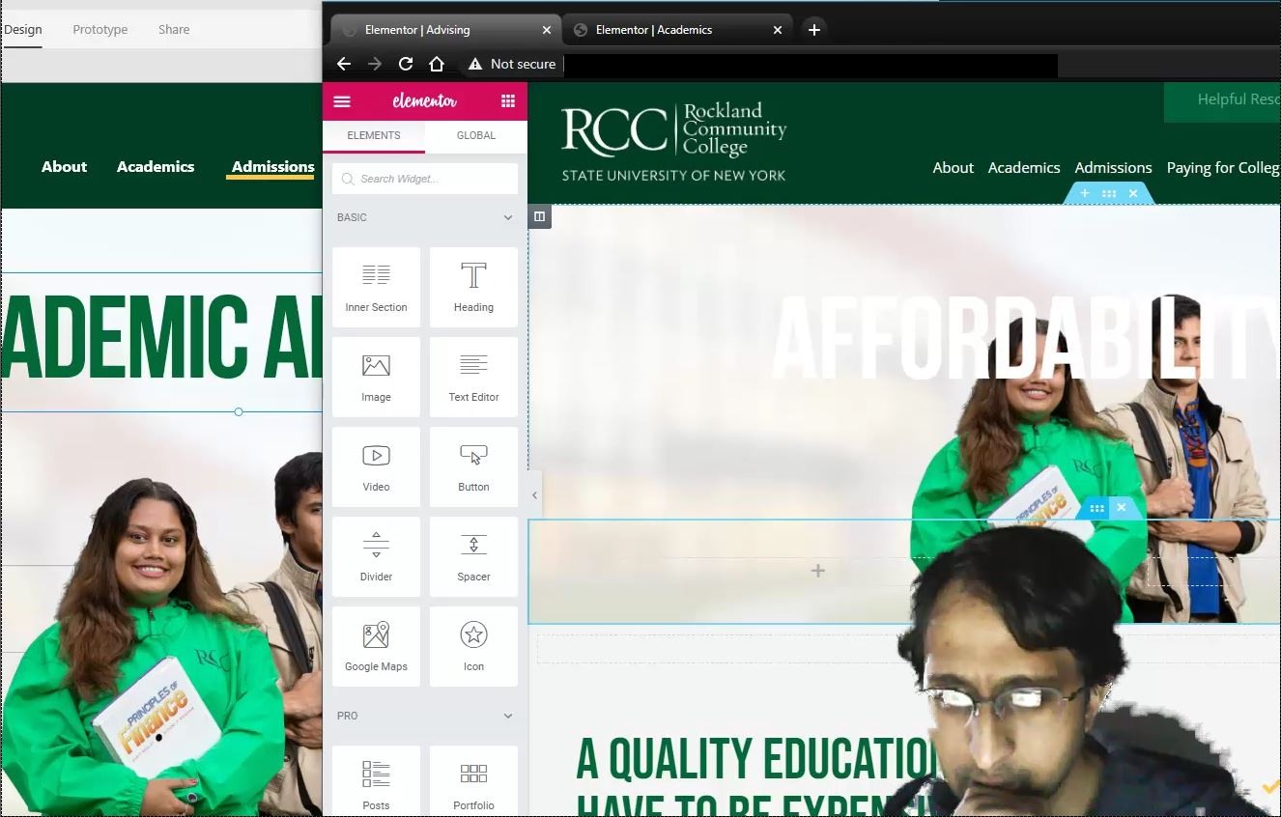This screenshot has width=1281, height=817.
Task: Reload the page in the browser
Action: (406, 64)
